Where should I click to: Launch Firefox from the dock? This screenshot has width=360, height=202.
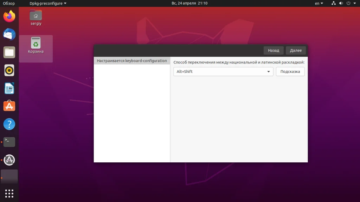(9, 16)
